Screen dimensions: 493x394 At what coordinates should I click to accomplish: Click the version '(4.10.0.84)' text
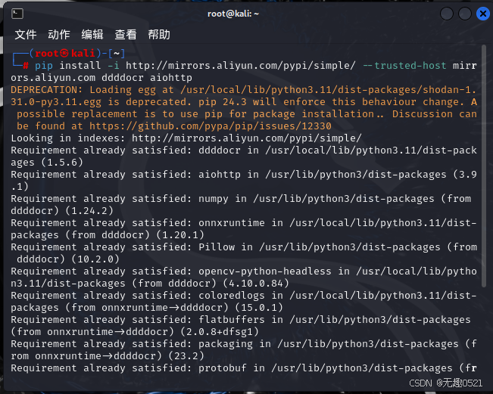click(x=256, y=284)
